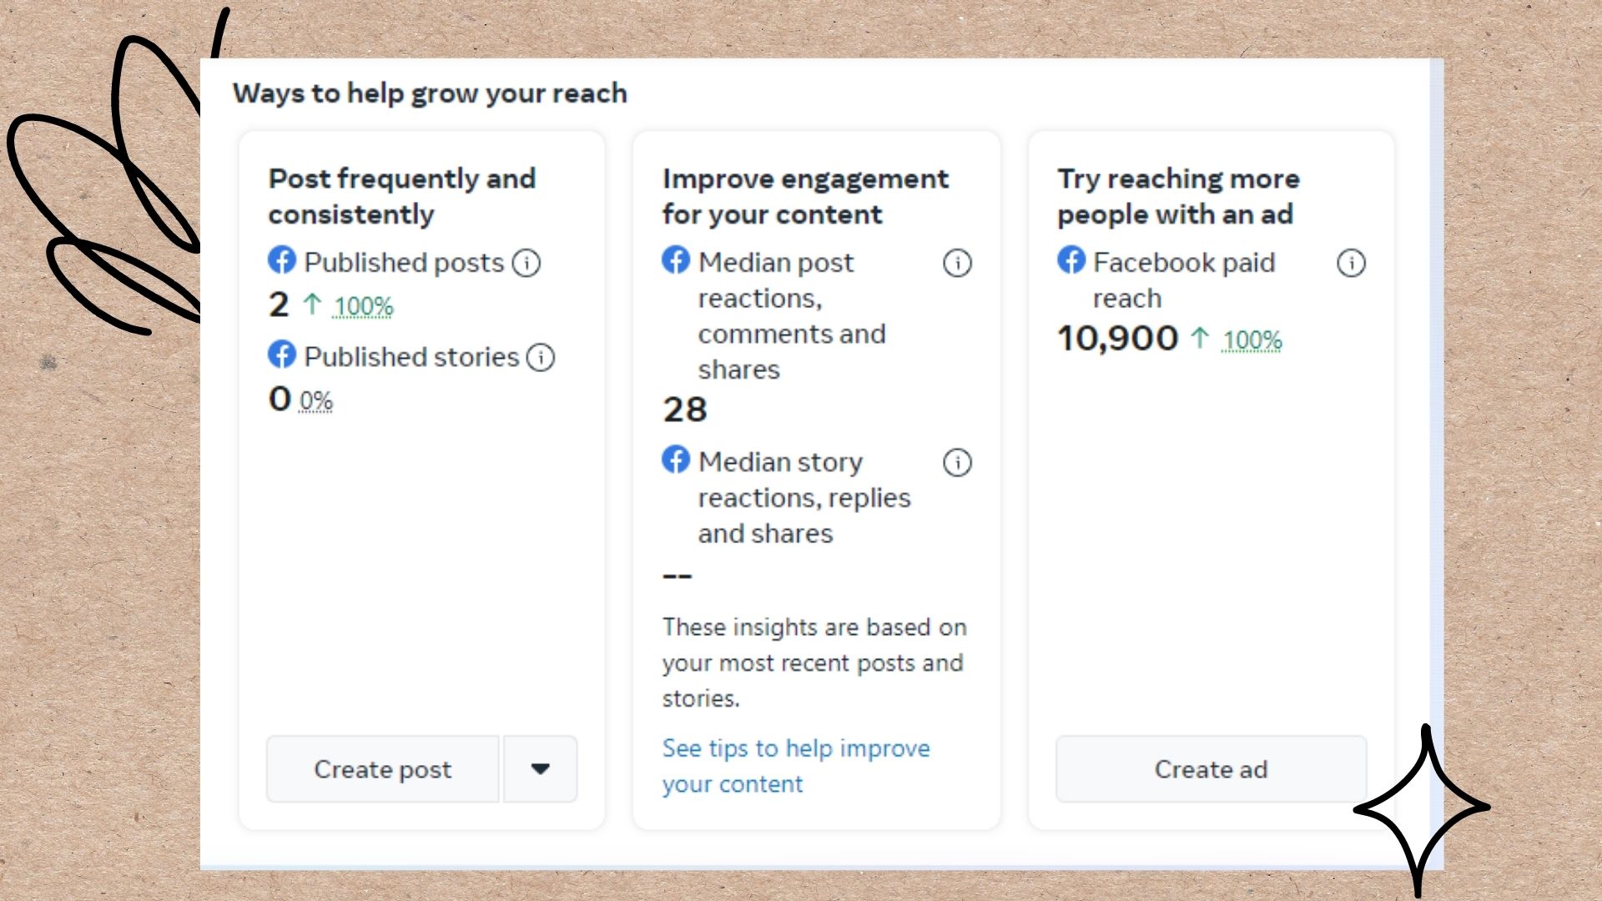Click Facebook logo beside Facebook paid reach
Screen dimensions: 1602x901
(1071, 260)
